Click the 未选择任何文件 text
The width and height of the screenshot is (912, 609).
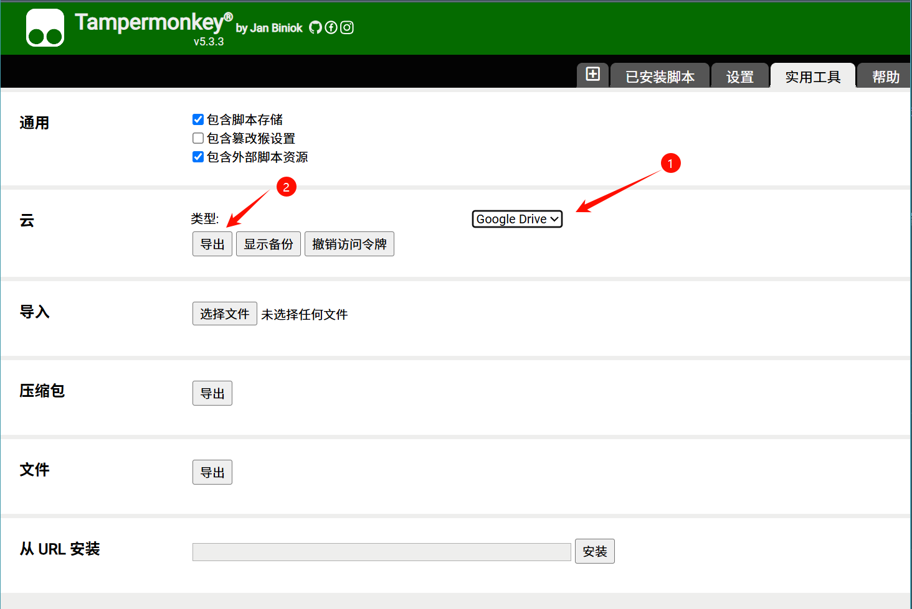pyautogui.click(x=305, y=314)
